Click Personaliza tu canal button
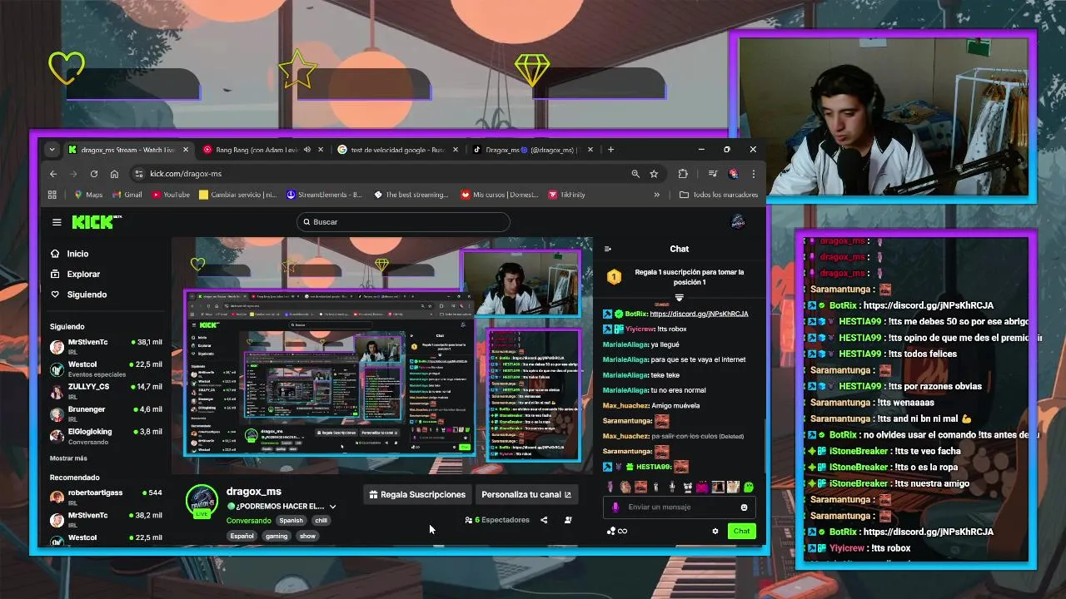 tap(526, 494)
